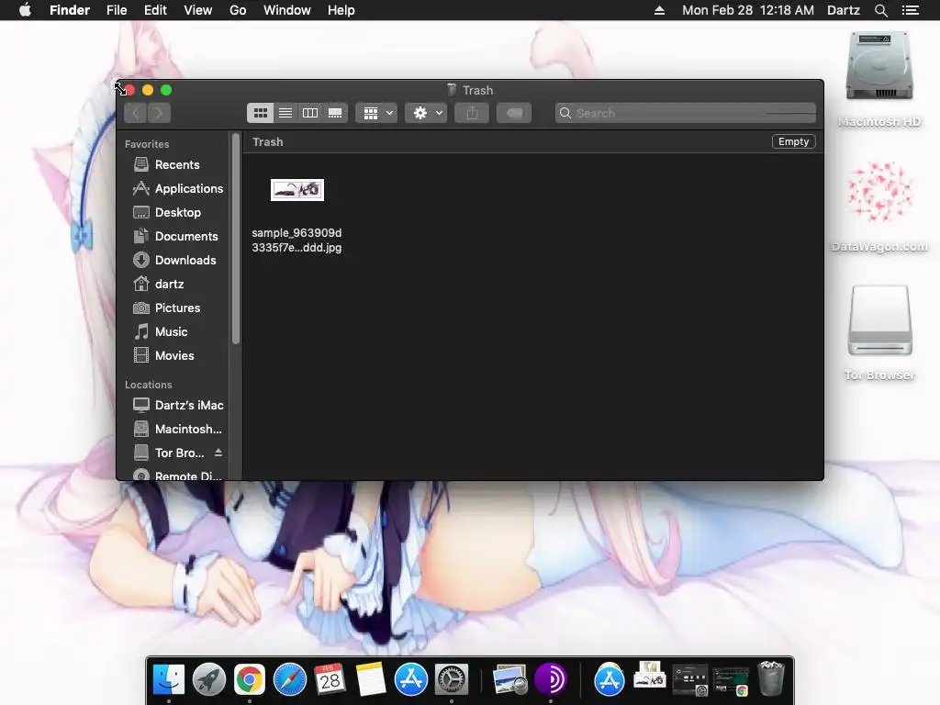Select the sample_963909d jpg thumbnail
The height and width of the screenshot is (705, 940).
297,190
